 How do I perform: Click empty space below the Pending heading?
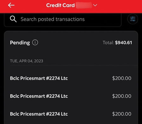(71, 52)
